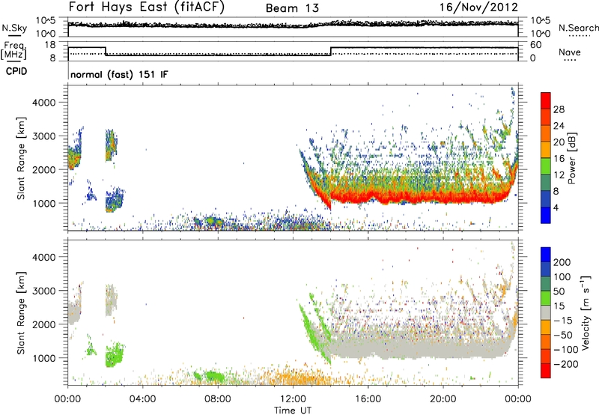This screenshot has width=599, height=415.
Task: Click the frequency step-up at 14:00
Action: pos(331,51)
